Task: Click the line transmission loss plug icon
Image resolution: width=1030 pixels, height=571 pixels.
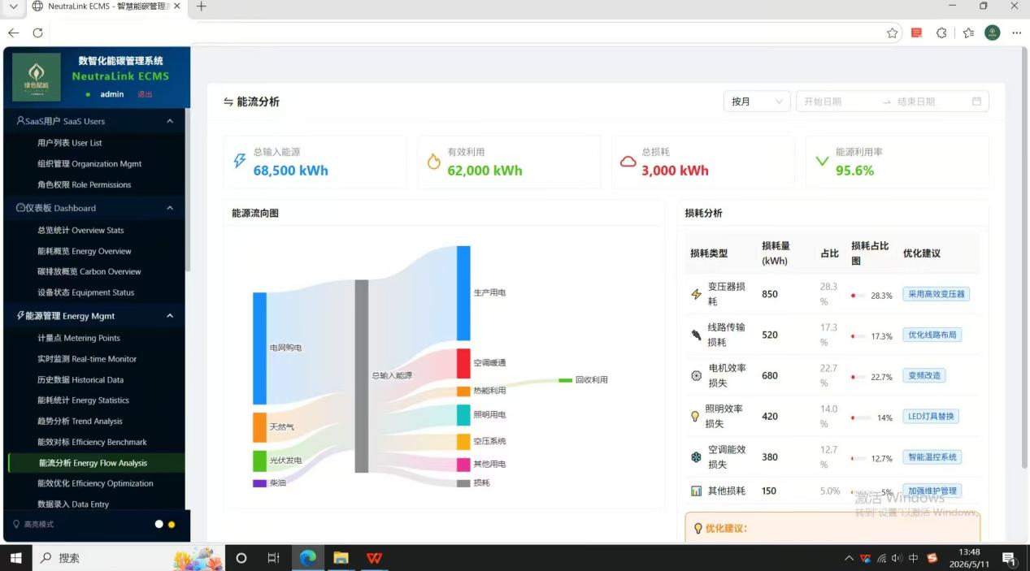Action: coord(696,335)
